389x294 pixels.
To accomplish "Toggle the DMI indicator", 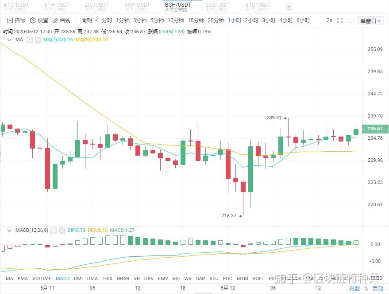I will (78, 278).
